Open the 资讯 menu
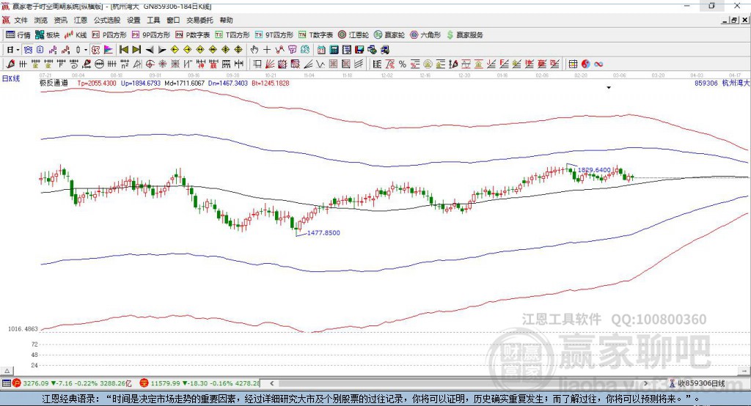751x406 pixels. [60, 20]
